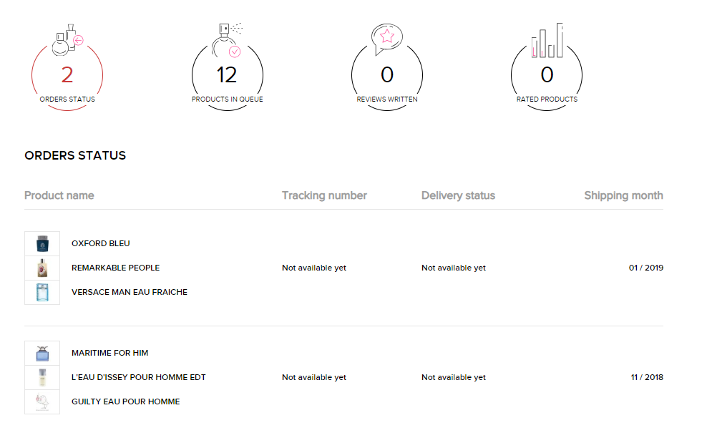Click the bar chart Rated Products icon

pos(547,40)
